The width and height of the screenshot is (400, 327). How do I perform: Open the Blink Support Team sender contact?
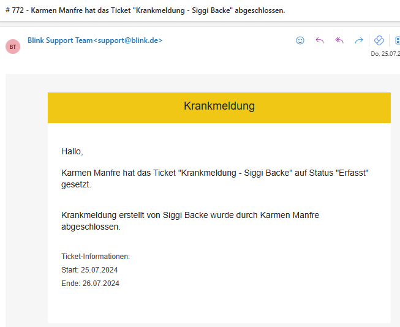point(59,40)
